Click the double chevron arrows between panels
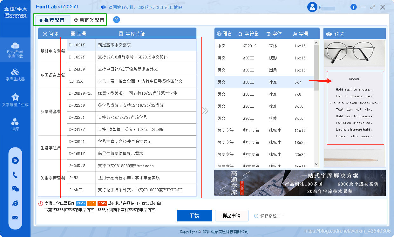This screenshot has height=237, width=394. (205, 111)
